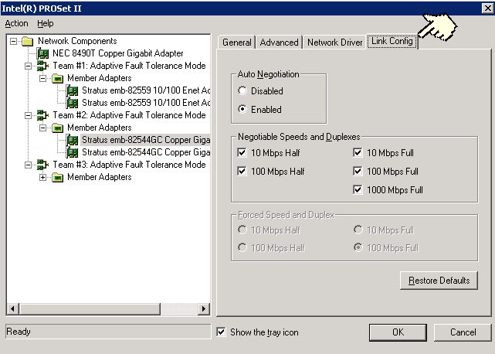Viewport: 495px width, 354px height.
Task: Click the NEC 8490T adapter card icon
Action: (42, 53)
